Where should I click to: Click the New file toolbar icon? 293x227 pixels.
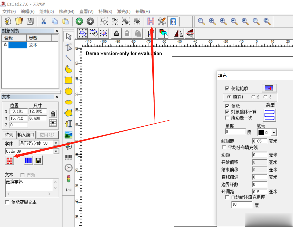click(x=8, y=21)
